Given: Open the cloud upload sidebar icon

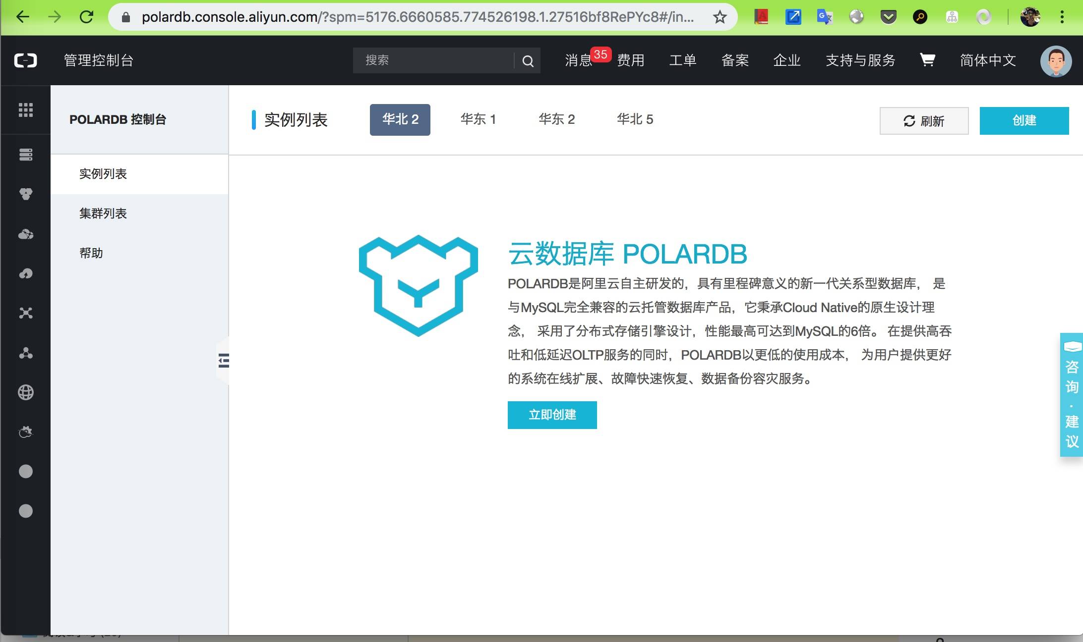Looking at the screenshot, I should click(26, 273).
